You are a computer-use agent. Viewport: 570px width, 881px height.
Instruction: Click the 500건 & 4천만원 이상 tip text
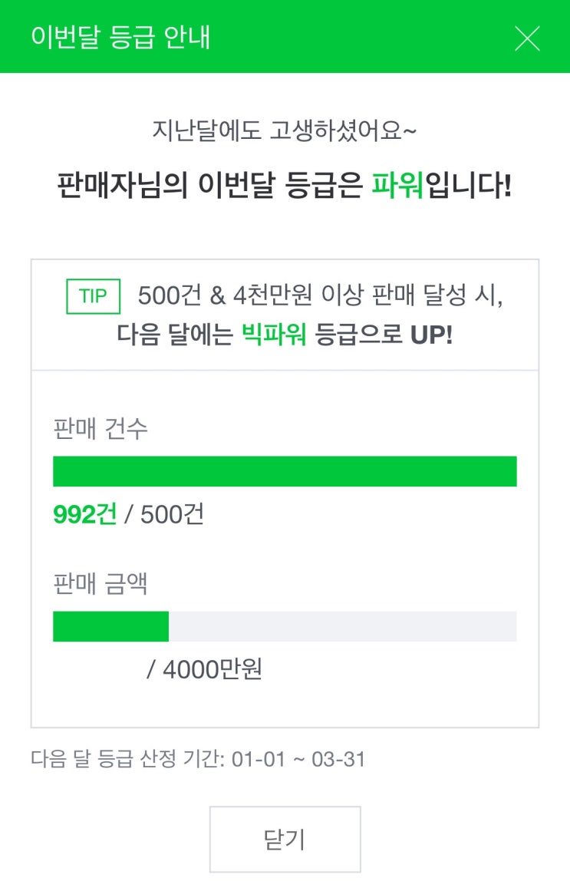pyautogui.click(x=320, y=296)
